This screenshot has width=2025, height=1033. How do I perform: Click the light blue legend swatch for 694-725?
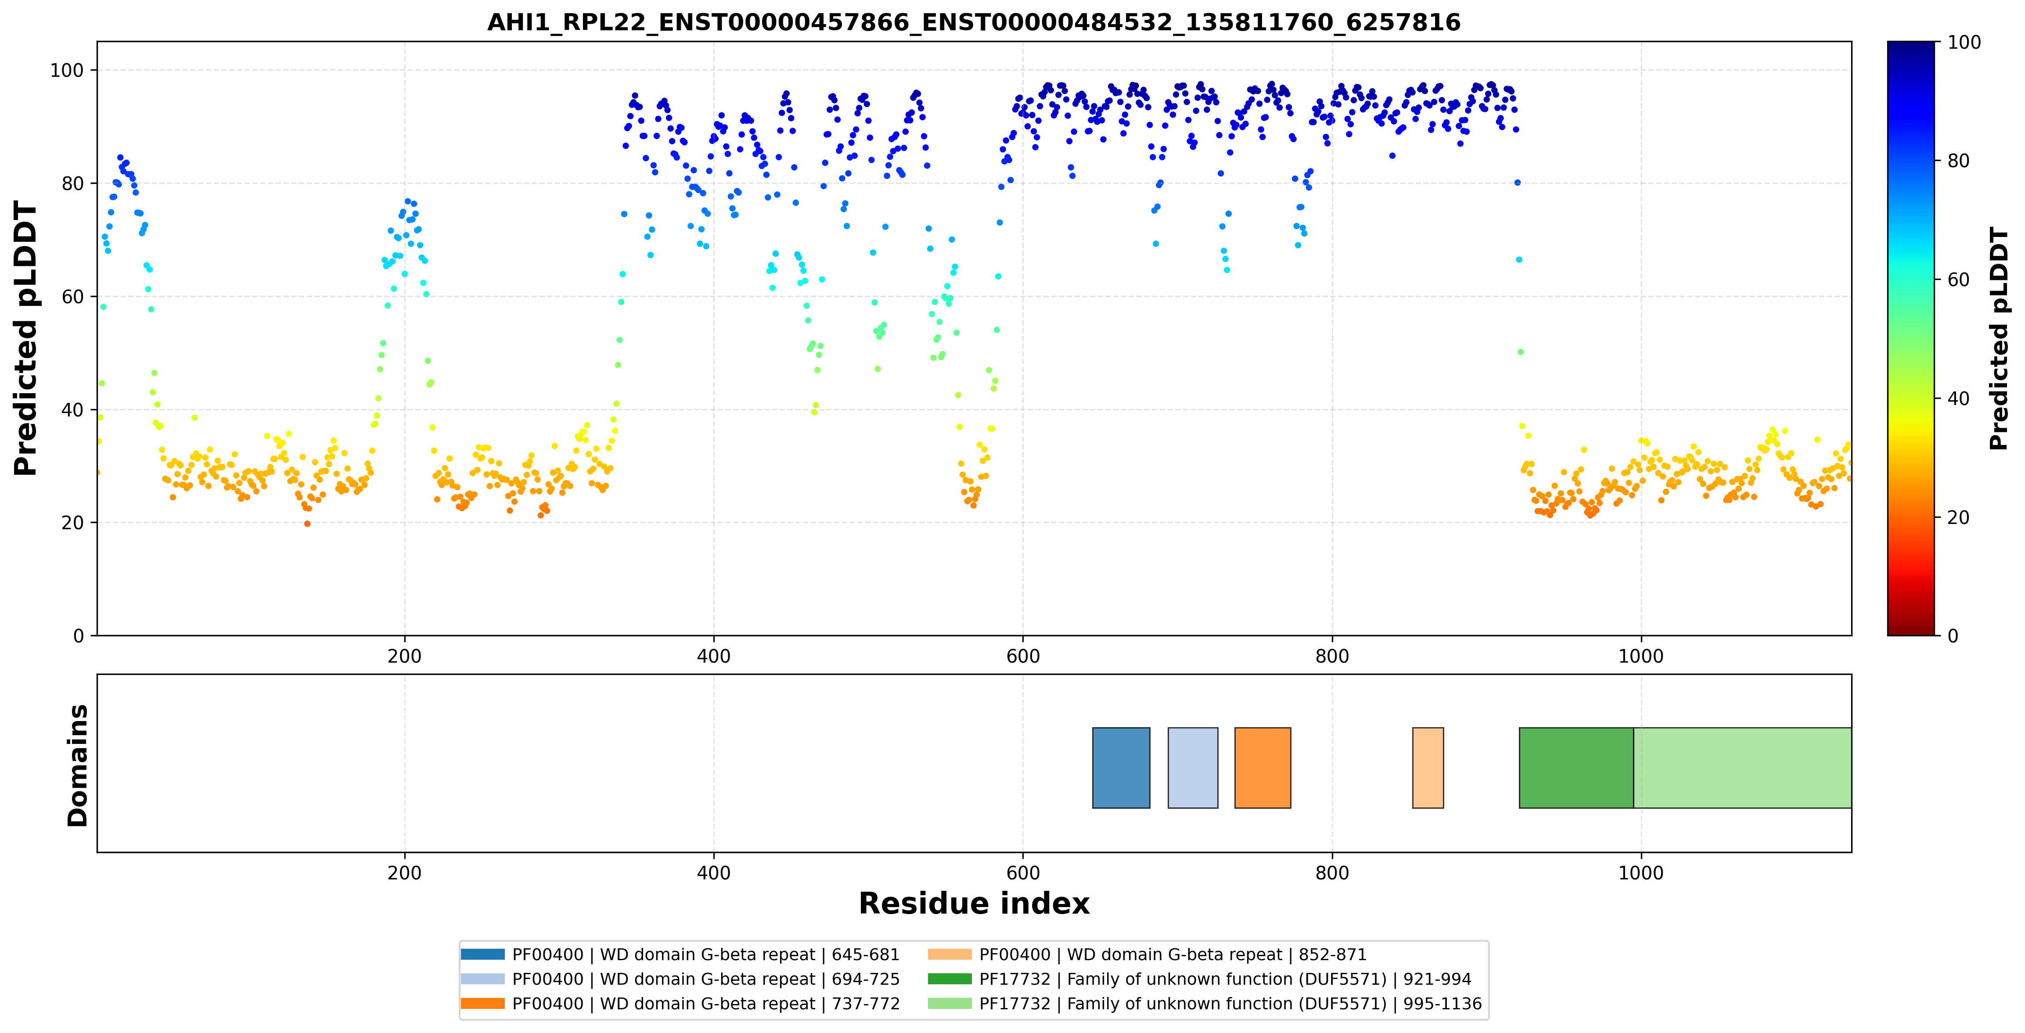coord(483,979)
